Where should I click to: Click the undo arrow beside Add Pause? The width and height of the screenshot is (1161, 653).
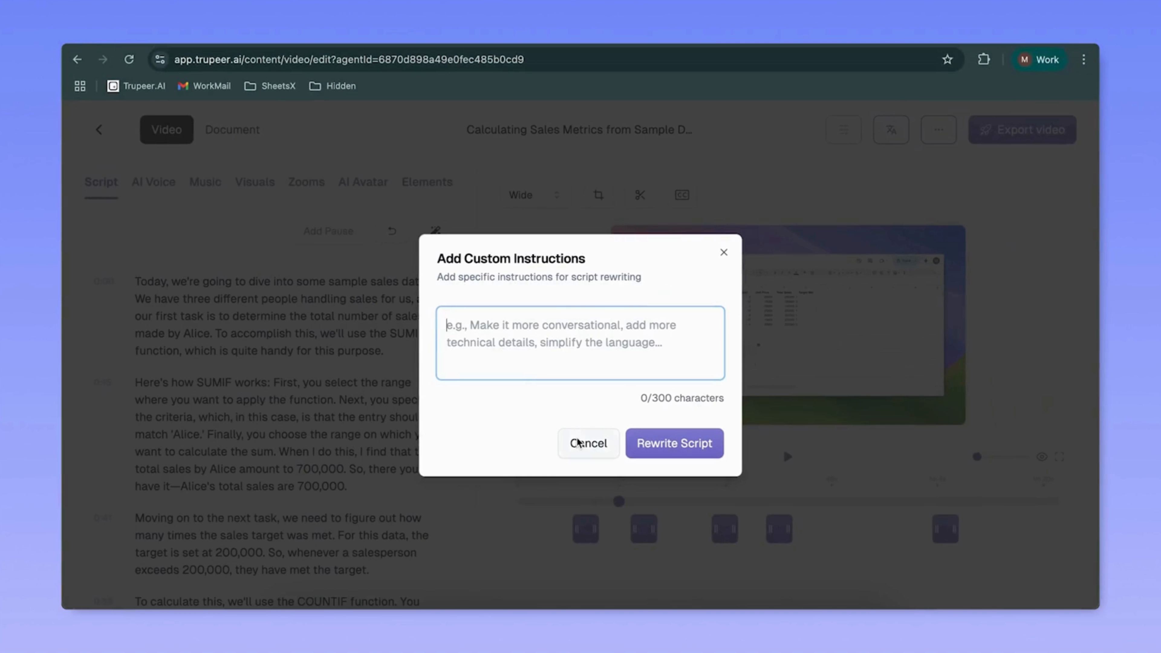[391, 231]
